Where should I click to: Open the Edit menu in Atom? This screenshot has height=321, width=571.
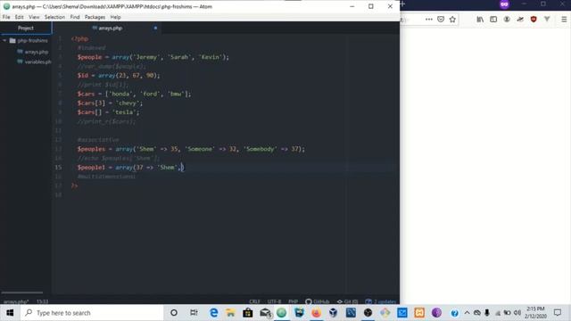click(20, 17)
